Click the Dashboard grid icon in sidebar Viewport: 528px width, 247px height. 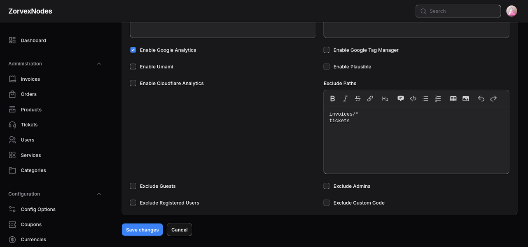pyautogui.click(x=12, y=40)
